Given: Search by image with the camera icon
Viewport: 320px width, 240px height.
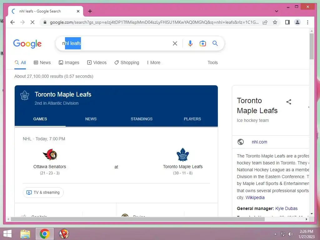Looking at the screenshot, I should click(202, 43).
